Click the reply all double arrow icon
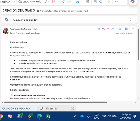140x121 pixels. (x=108, y=29)
